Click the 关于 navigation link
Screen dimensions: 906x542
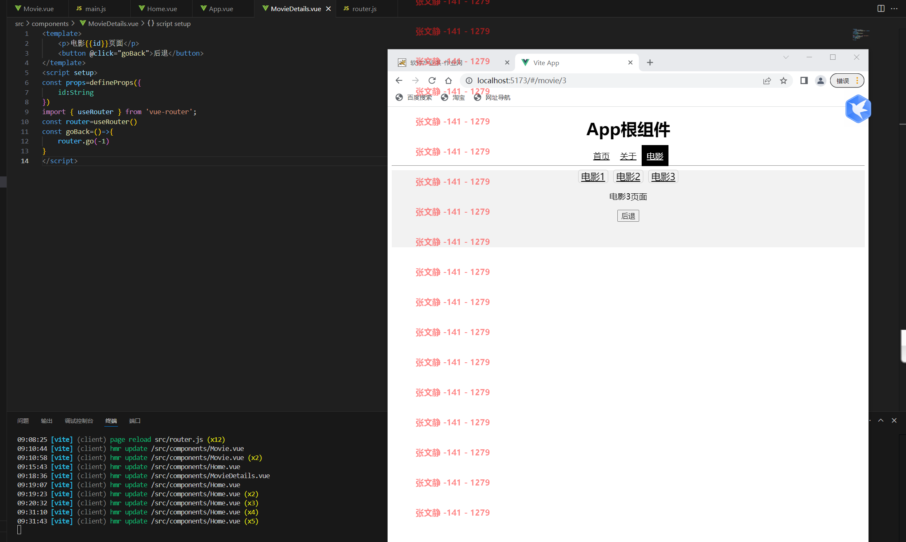click(x=628, y=156)
